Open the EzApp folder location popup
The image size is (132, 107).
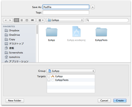pyautogui.click(x=65, y=20)
